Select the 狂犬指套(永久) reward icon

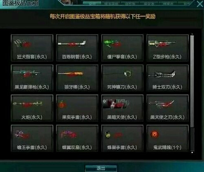click(23, 43)
